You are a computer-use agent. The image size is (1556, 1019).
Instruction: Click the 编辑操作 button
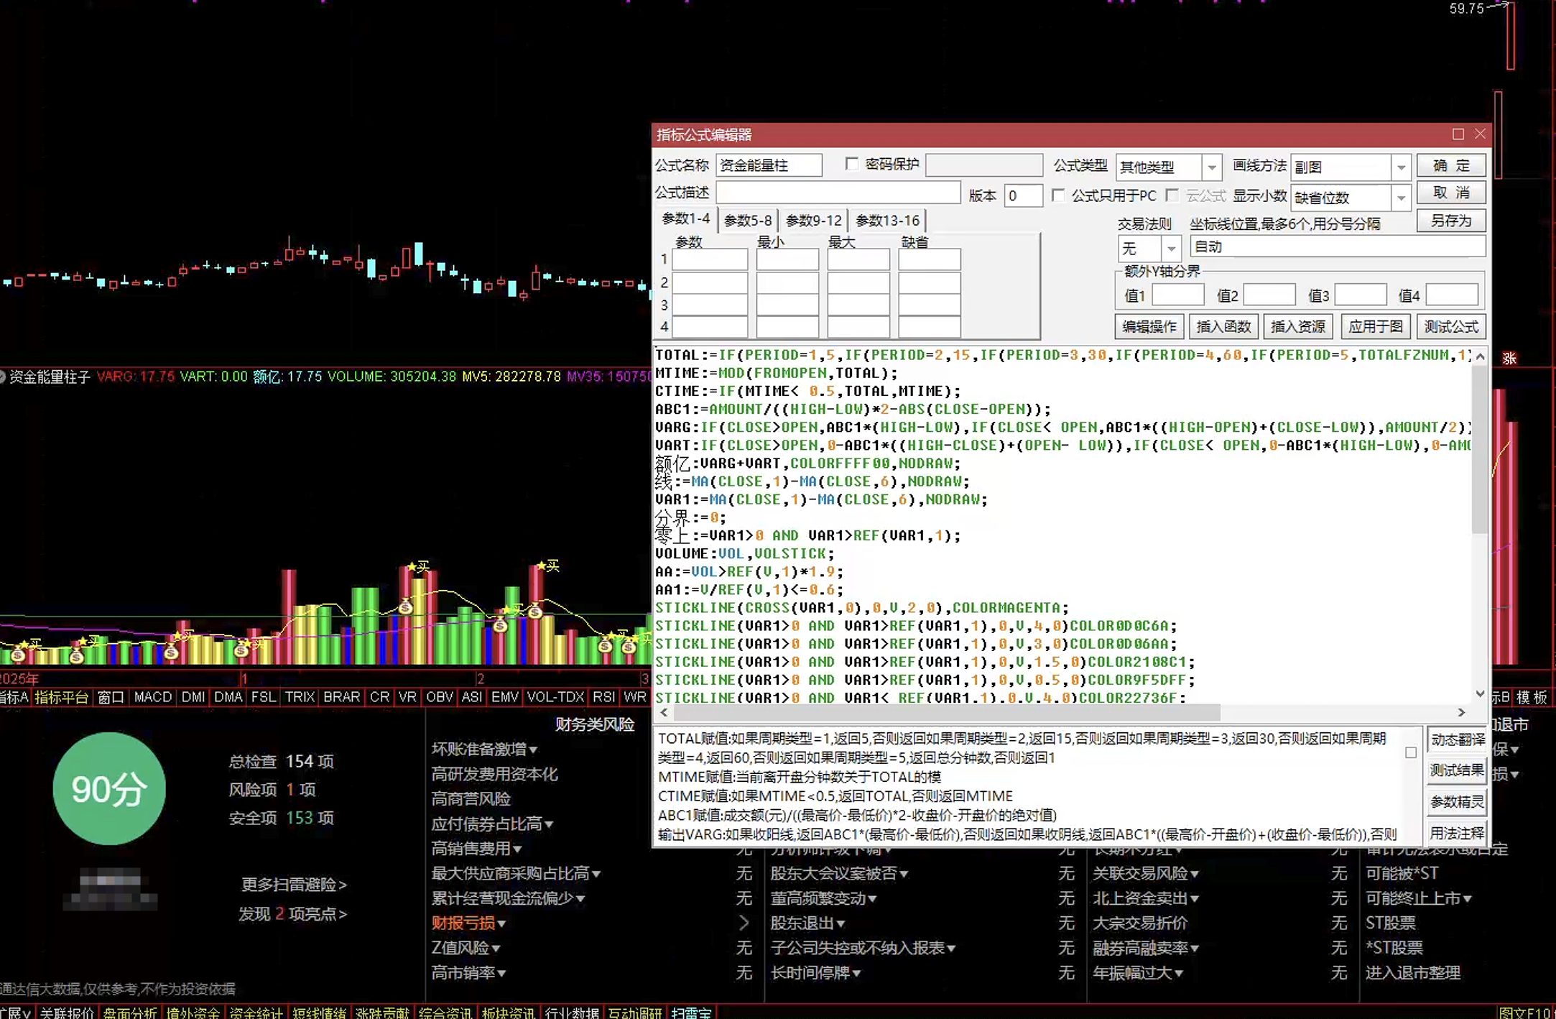[x=1149, y=327]
